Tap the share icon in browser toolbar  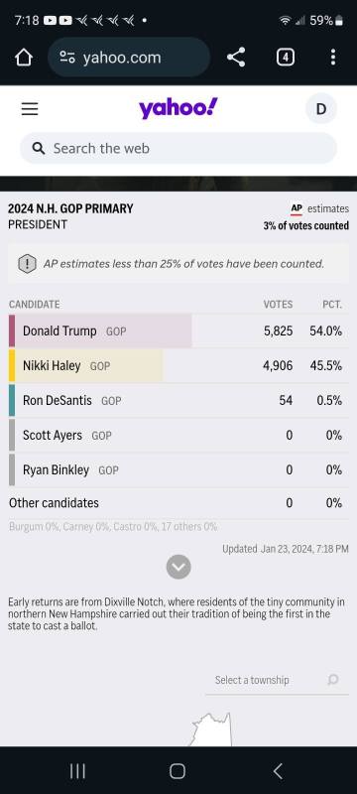236,58
